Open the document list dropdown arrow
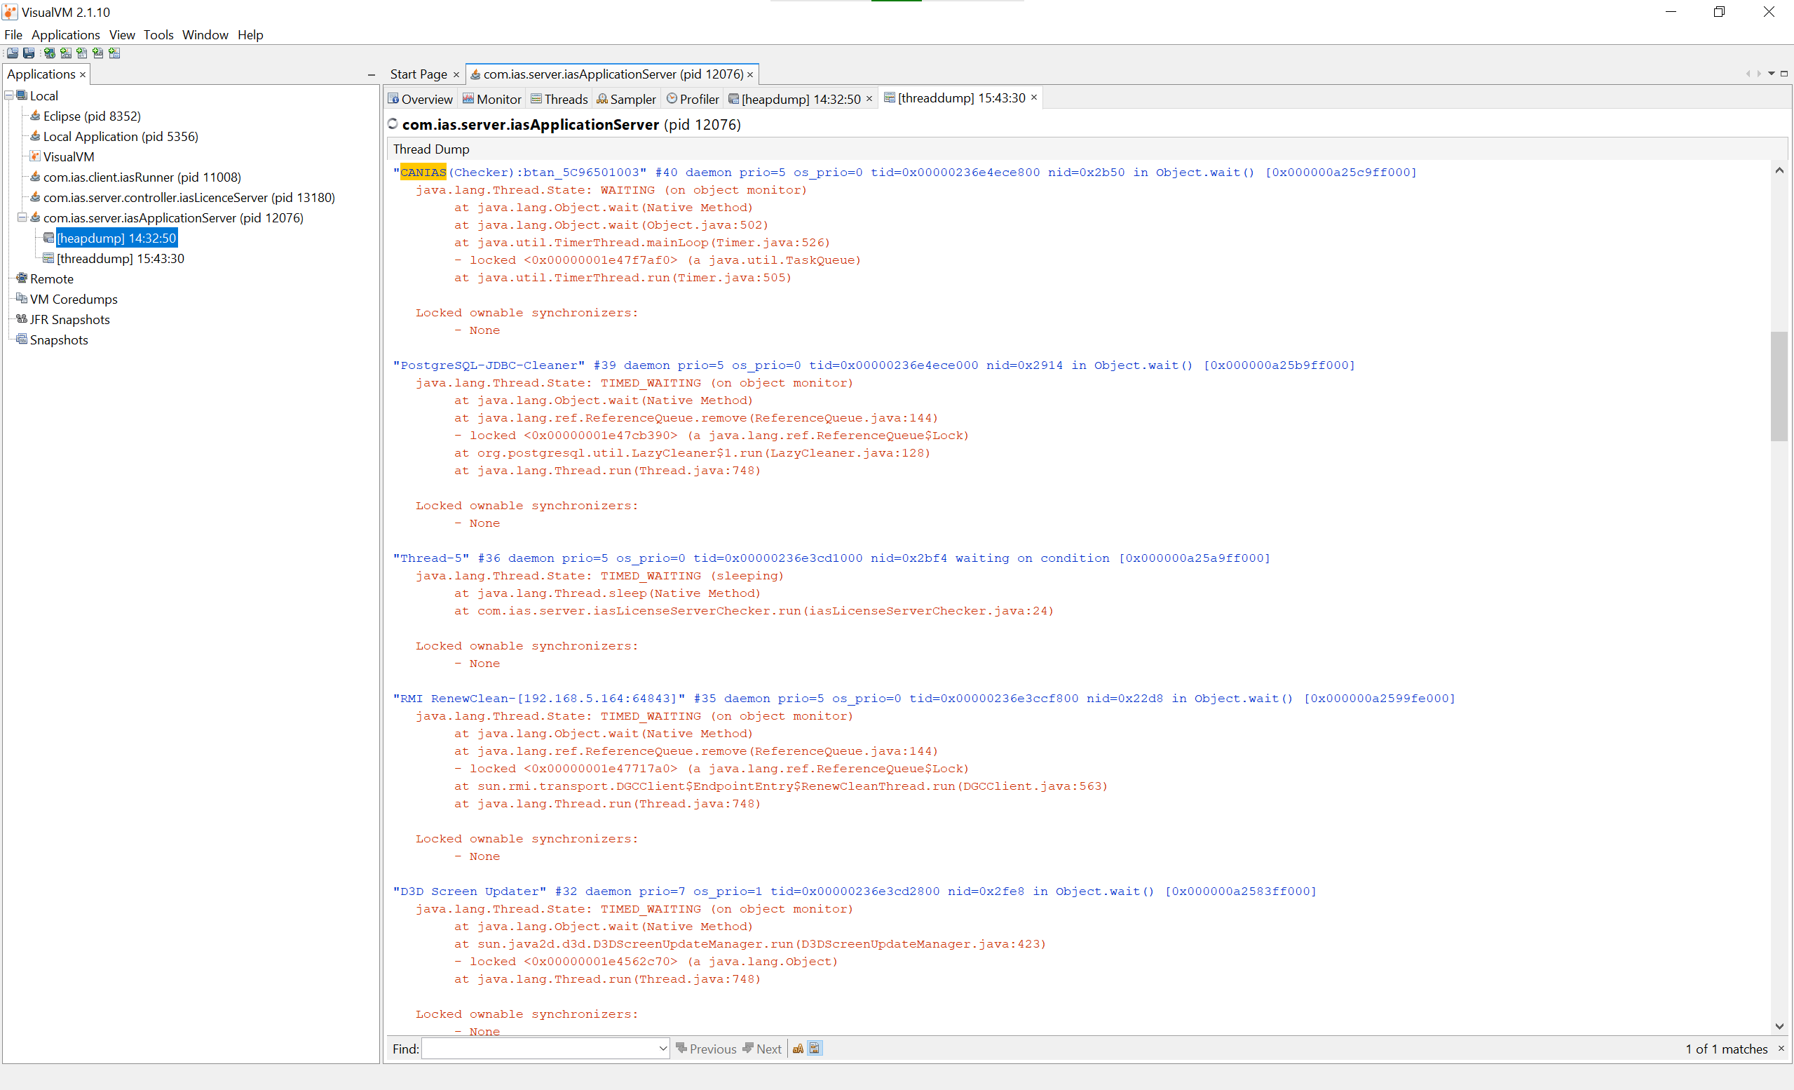The image size is (1794, 1090). pos(1772,74)
